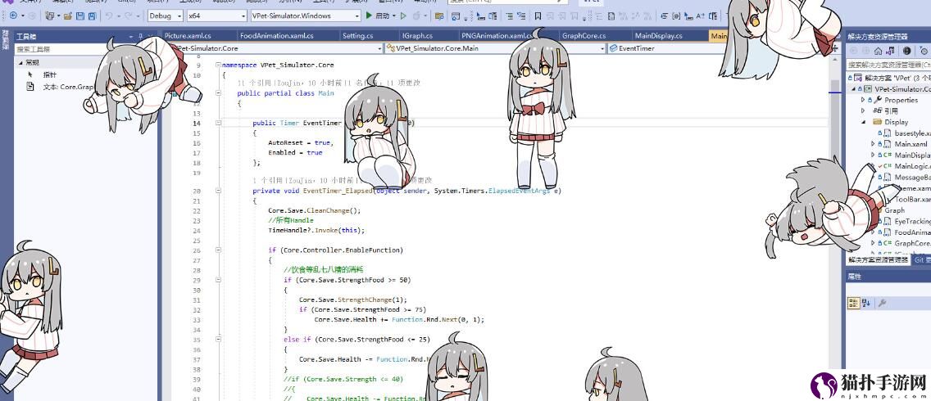This screenshot has width=931, height=401.
Task: Expand the Properties node in Solution Explorer
Action: (x=863, y=100)
